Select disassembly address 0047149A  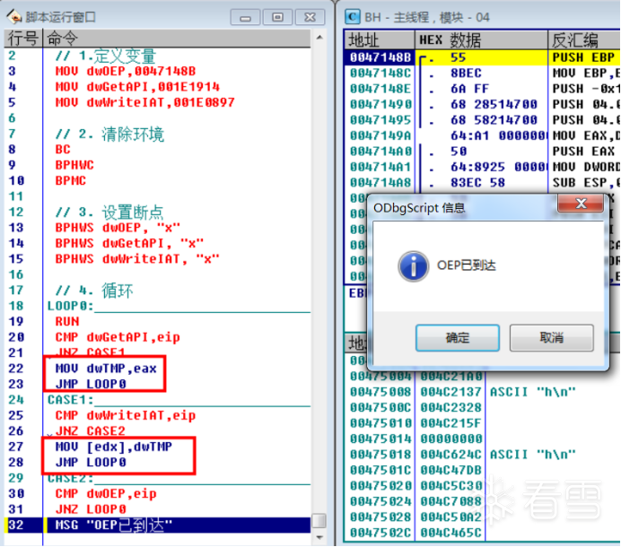click(x=380, y=136)
